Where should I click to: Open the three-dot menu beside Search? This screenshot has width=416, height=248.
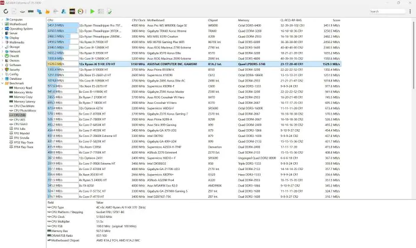(410, 11)
